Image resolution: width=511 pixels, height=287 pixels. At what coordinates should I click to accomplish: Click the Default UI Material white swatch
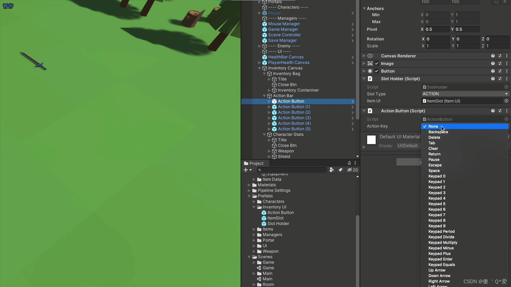point(371,140)
